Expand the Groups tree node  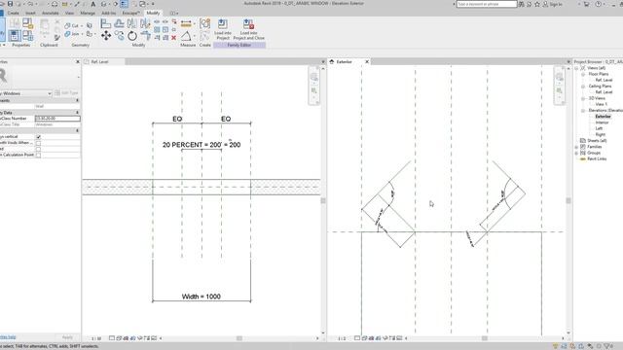coord(576,153)
